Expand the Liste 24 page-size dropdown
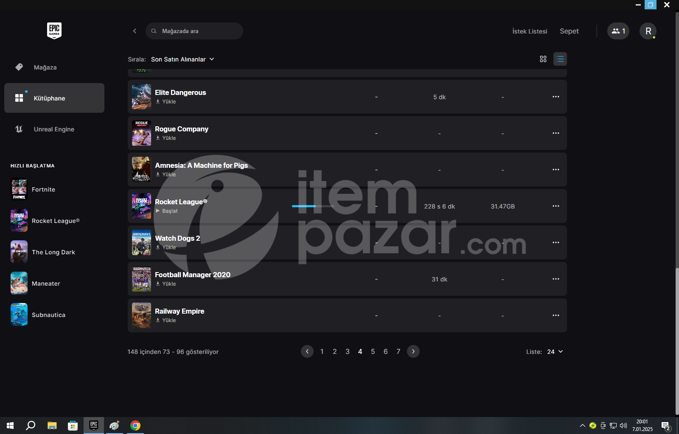 (555, 352)
